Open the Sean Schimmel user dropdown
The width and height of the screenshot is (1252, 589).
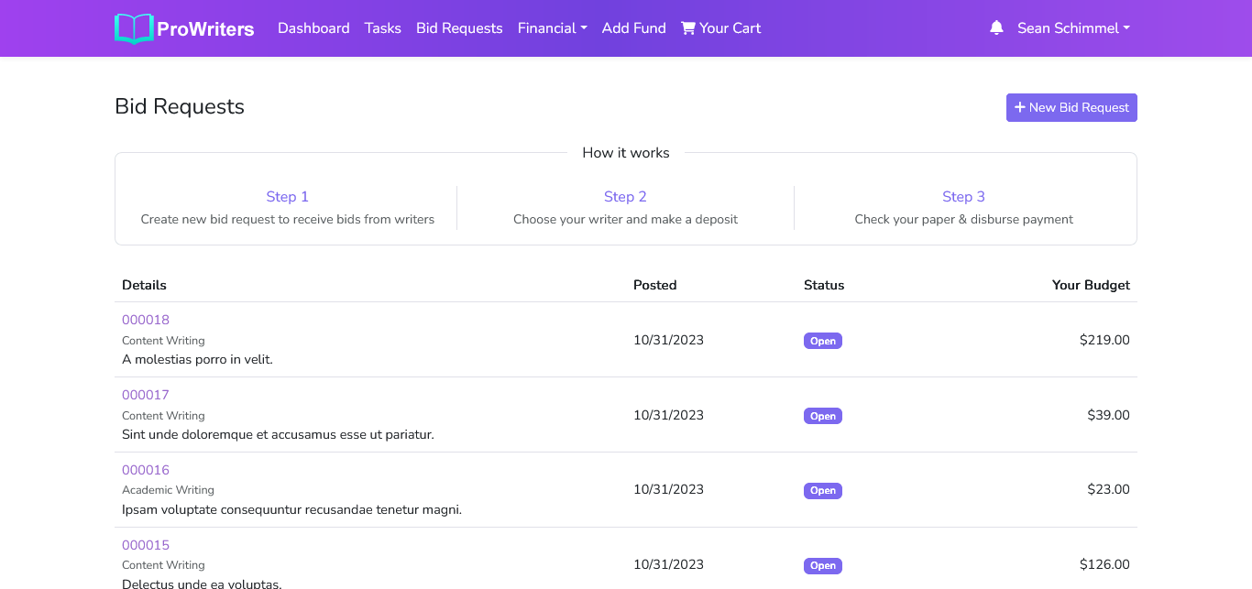coord(1073,28)
